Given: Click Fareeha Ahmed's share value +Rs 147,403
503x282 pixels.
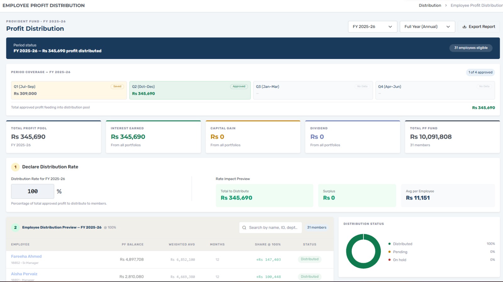Looking at the screenshot, I should click(x=268, y=260).
